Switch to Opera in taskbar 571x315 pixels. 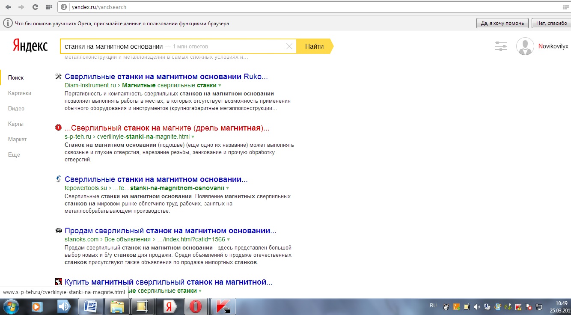pos(196,306)
